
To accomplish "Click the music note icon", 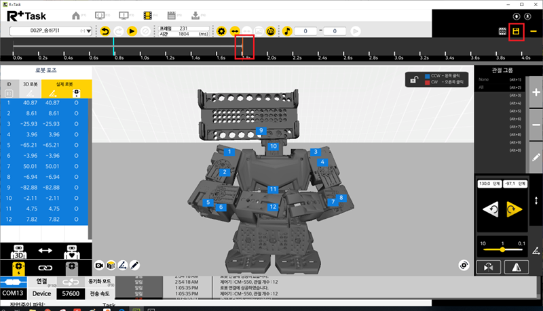I will [287, 31].
